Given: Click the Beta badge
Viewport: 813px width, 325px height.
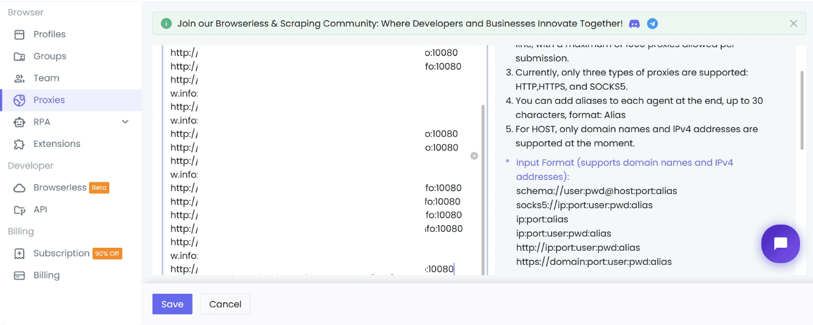Looking at the screenshot, I should (x=99, y=188).
